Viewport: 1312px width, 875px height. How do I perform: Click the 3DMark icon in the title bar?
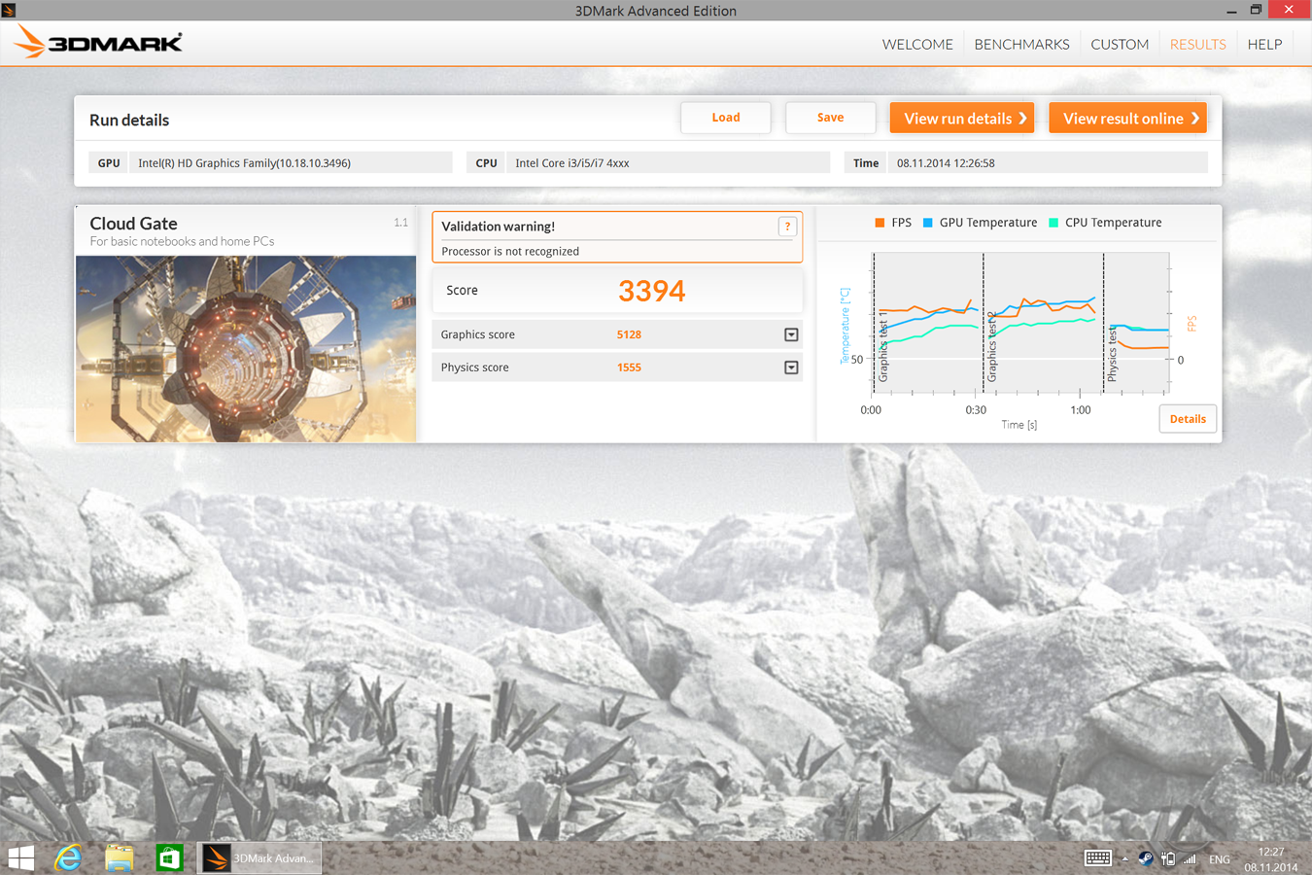[9, 10]
